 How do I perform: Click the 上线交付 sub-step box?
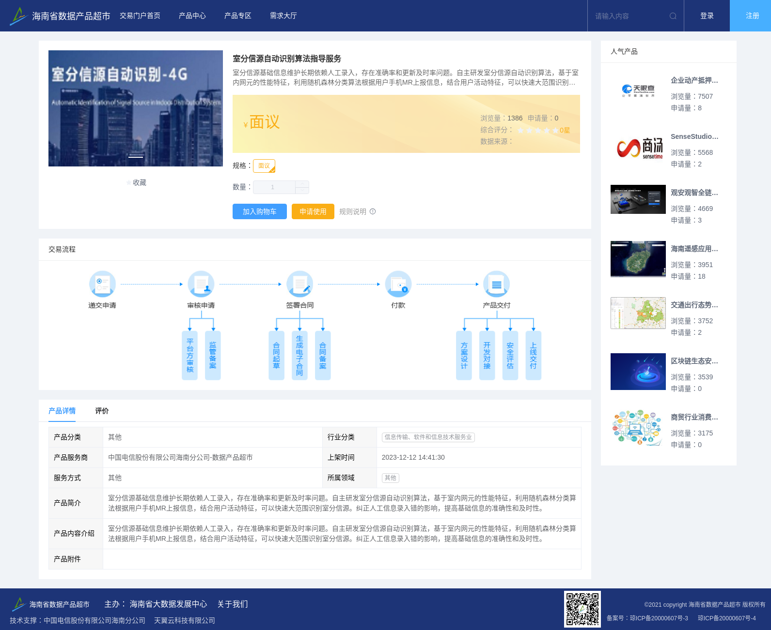[534, 356]
